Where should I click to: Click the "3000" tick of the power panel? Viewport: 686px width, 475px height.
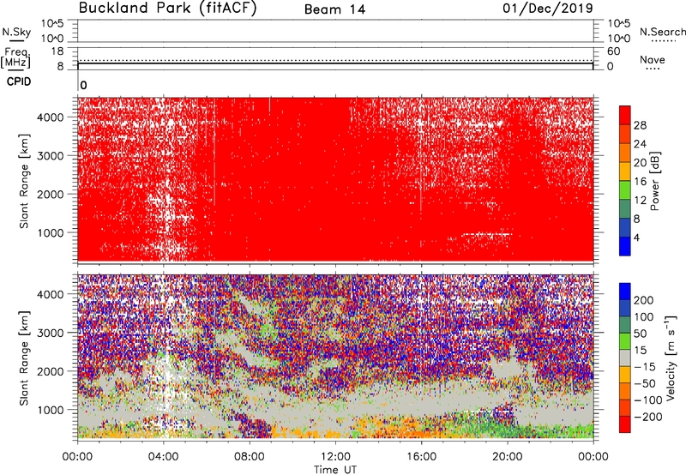click(50, 156)
